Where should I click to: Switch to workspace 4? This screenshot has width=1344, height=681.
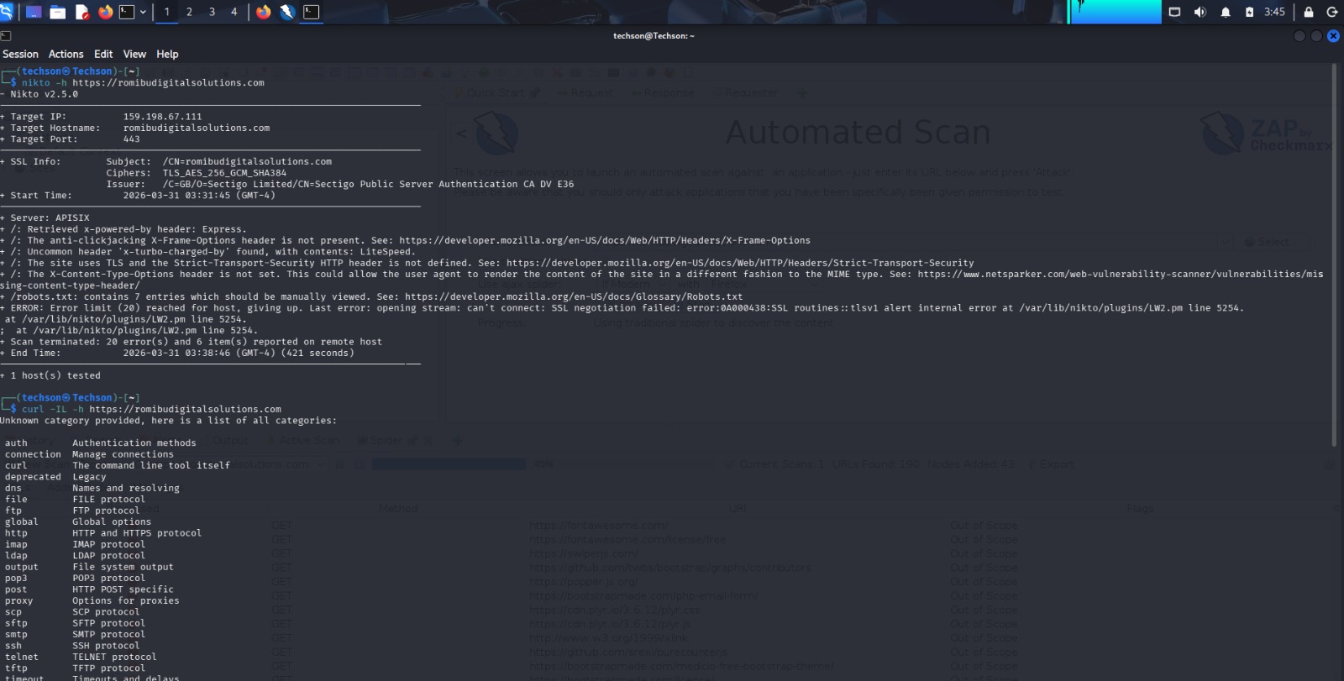click(234, 12)
